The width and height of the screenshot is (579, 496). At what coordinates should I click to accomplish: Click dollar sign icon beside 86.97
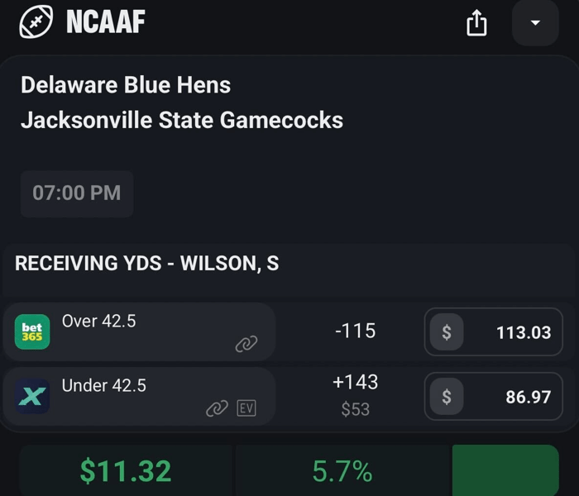pyautogui.click(x=447, y=397)
